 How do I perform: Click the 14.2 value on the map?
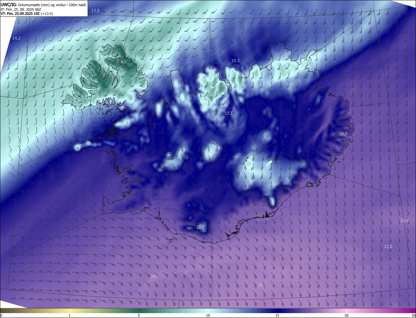click(x=16, y=38)
